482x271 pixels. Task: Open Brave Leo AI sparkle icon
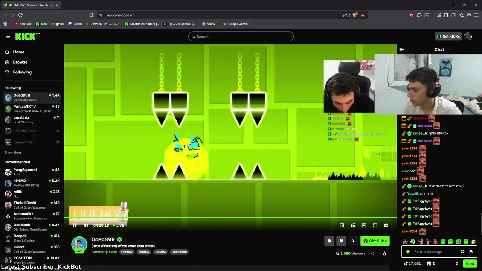(461, 15)
